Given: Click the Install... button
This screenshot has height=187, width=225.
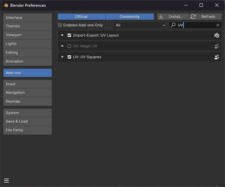Looking at the screenshot, I should 173,17.
